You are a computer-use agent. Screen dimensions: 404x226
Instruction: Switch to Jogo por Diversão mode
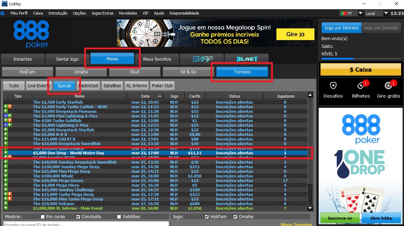coord(381,28)
